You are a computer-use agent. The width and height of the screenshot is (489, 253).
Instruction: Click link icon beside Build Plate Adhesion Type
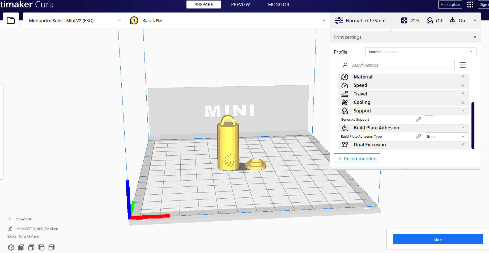click(419, 136)
